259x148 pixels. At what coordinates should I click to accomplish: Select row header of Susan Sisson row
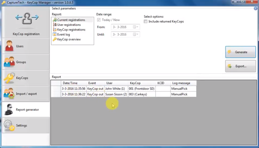56,94
